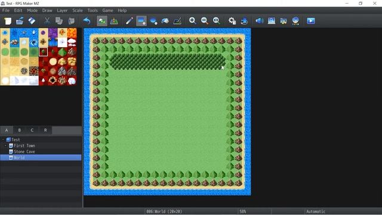Screen dimensions: 382x215
Task: Switch to tileset tab C
Action: (32, 130)
